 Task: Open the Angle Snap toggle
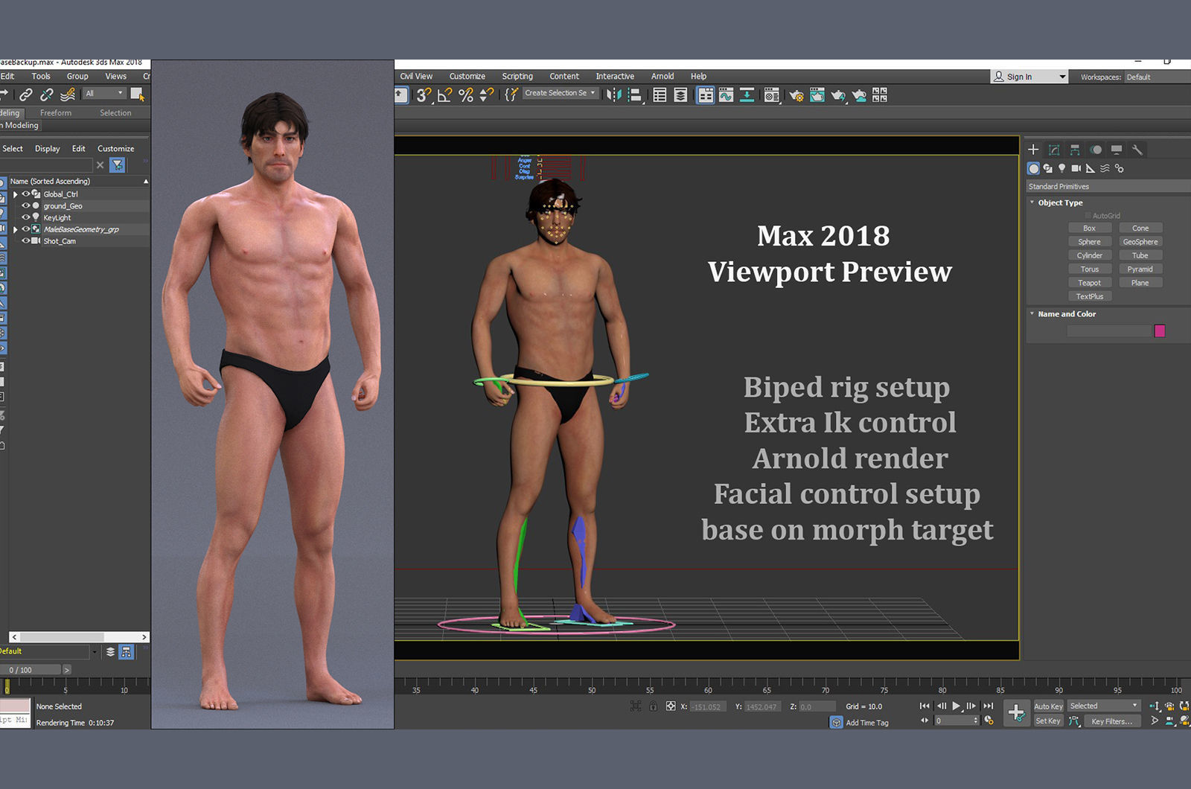pyautogui.click(x=444, y=95)
